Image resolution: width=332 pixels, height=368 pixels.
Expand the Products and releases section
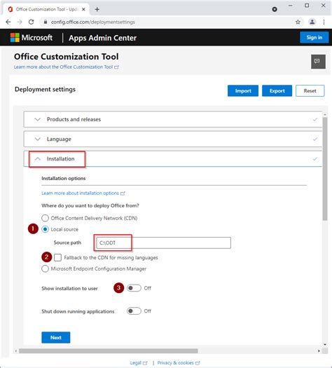point(173,119)
